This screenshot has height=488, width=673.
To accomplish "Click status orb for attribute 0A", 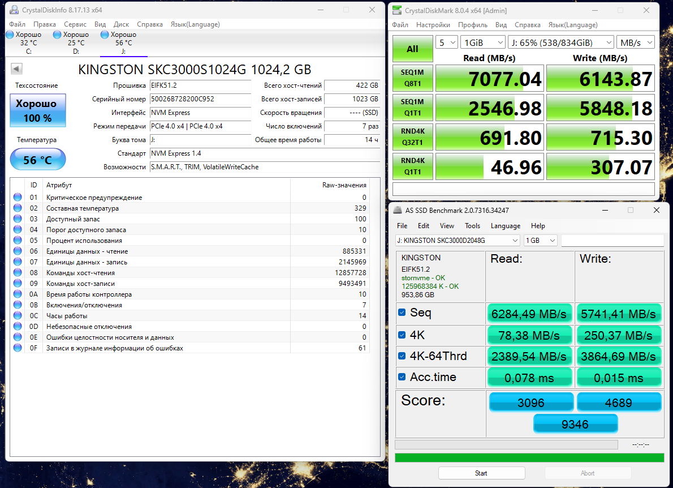I will click(18, 294).
